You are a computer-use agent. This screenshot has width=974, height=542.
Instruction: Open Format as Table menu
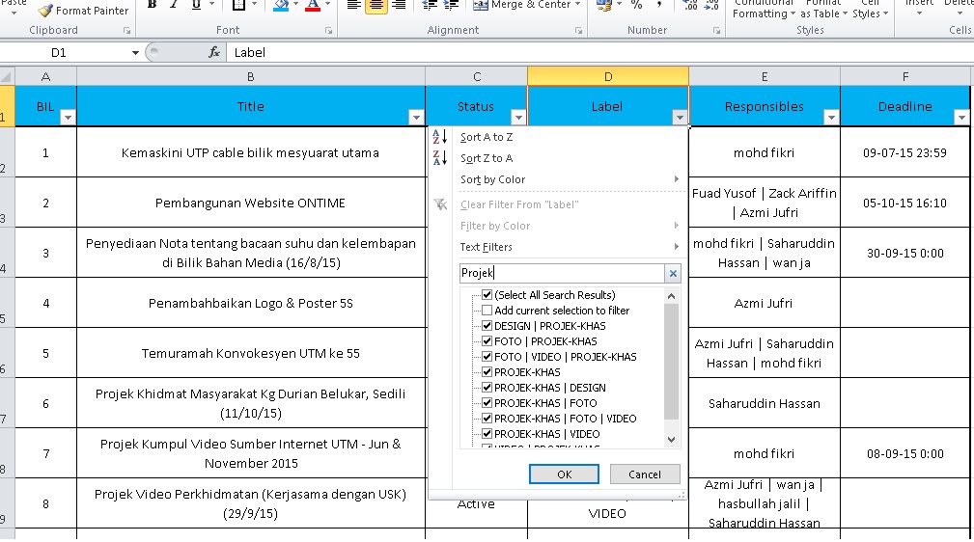[x=823, y=10]
